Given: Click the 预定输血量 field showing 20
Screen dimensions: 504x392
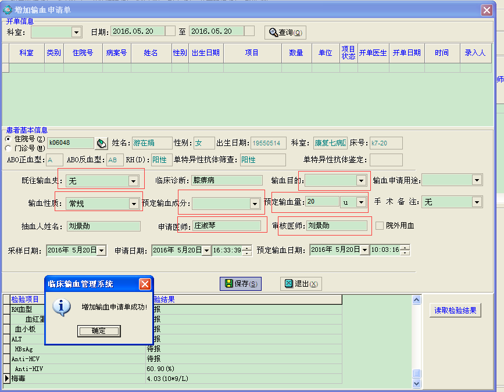Looking at the screenshot, I should (x=322, y=202).
